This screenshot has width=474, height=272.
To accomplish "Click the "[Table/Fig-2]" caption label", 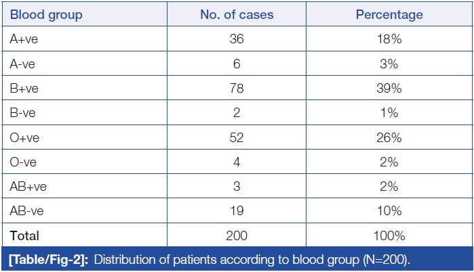I will [x=46, y=258].
